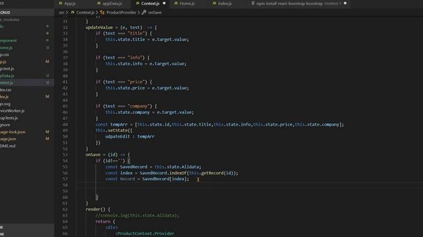Image resolution: width=423 pixels, height=237 pixels.
Task: Click the class icon beside ProductProvider breadcrumb
Action: tap(102, 13)
